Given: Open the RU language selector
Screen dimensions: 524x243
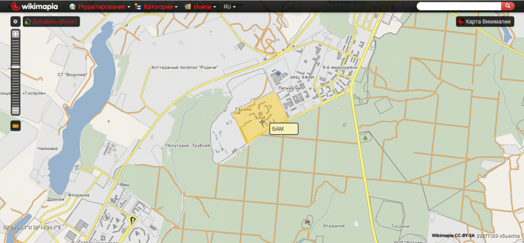Looking at the screenshot, I should tap(229, 7).
